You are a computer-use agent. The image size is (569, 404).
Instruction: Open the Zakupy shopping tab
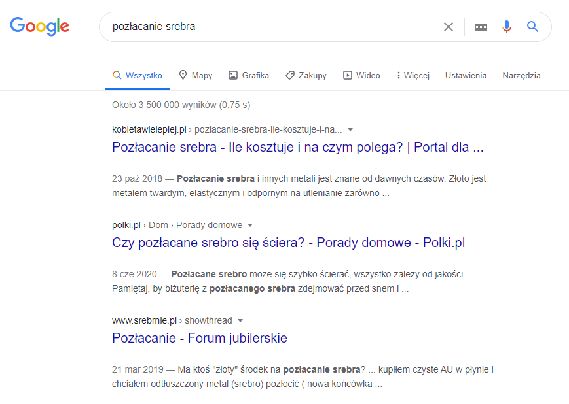(306, 75)
